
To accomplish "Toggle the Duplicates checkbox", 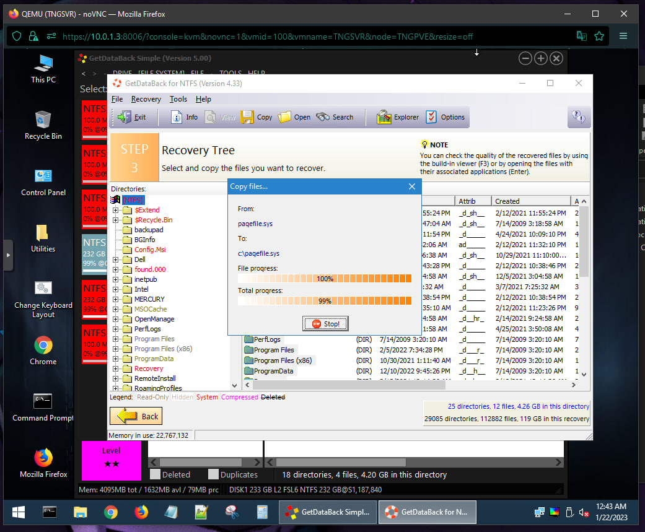I will [x=213, y=474].
